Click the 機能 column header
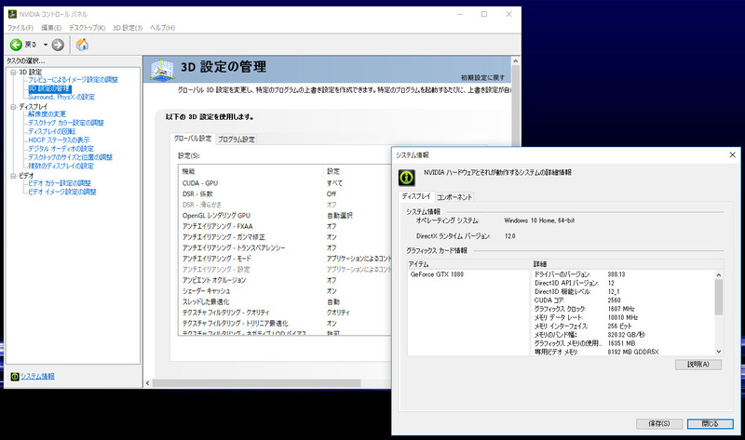745x440 pixels. [x=251, y=171]
